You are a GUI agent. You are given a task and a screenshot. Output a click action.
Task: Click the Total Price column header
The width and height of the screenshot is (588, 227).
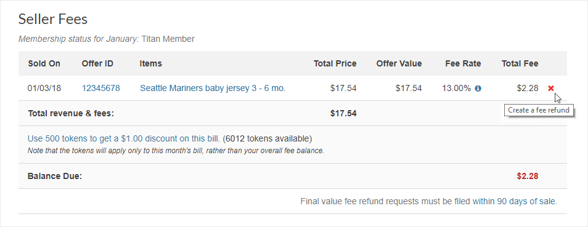(335, 64)
